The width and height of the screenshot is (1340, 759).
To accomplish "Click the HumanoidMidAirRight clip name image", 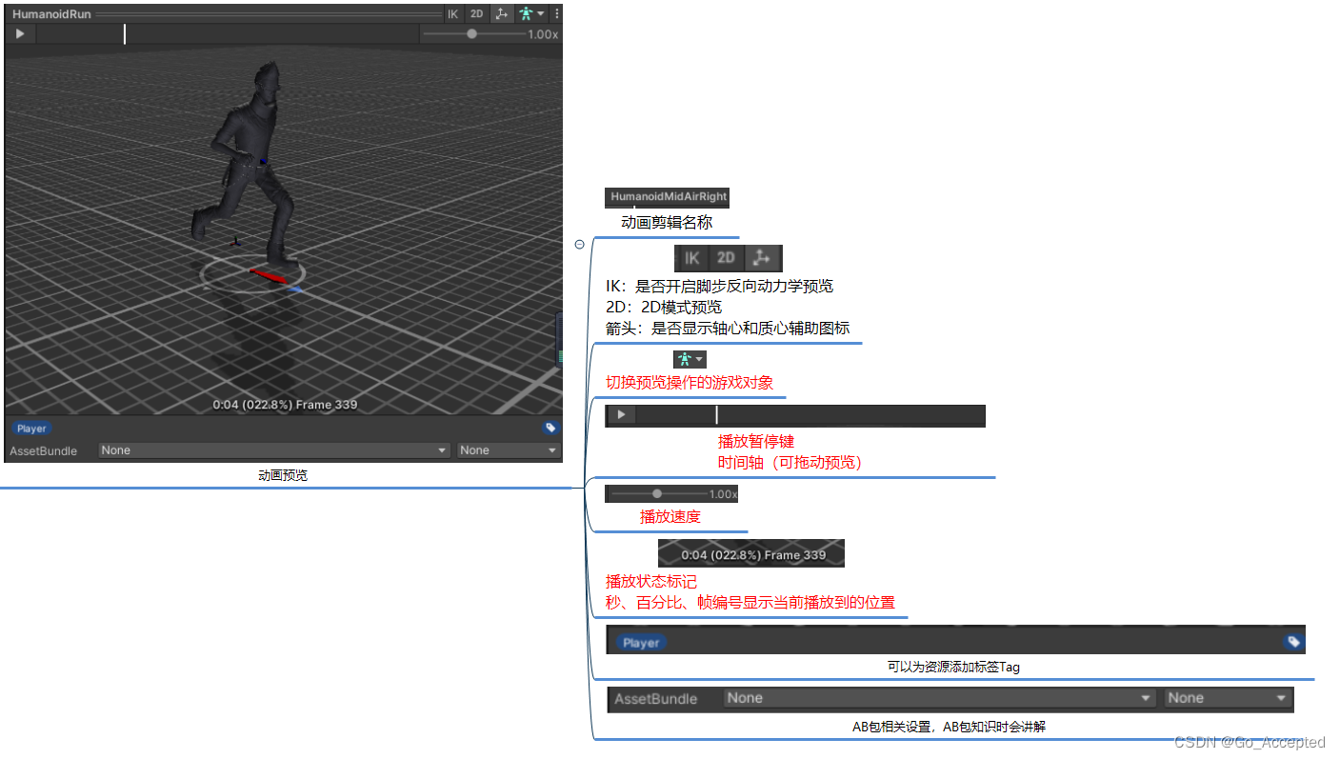I will click(667, 197).
